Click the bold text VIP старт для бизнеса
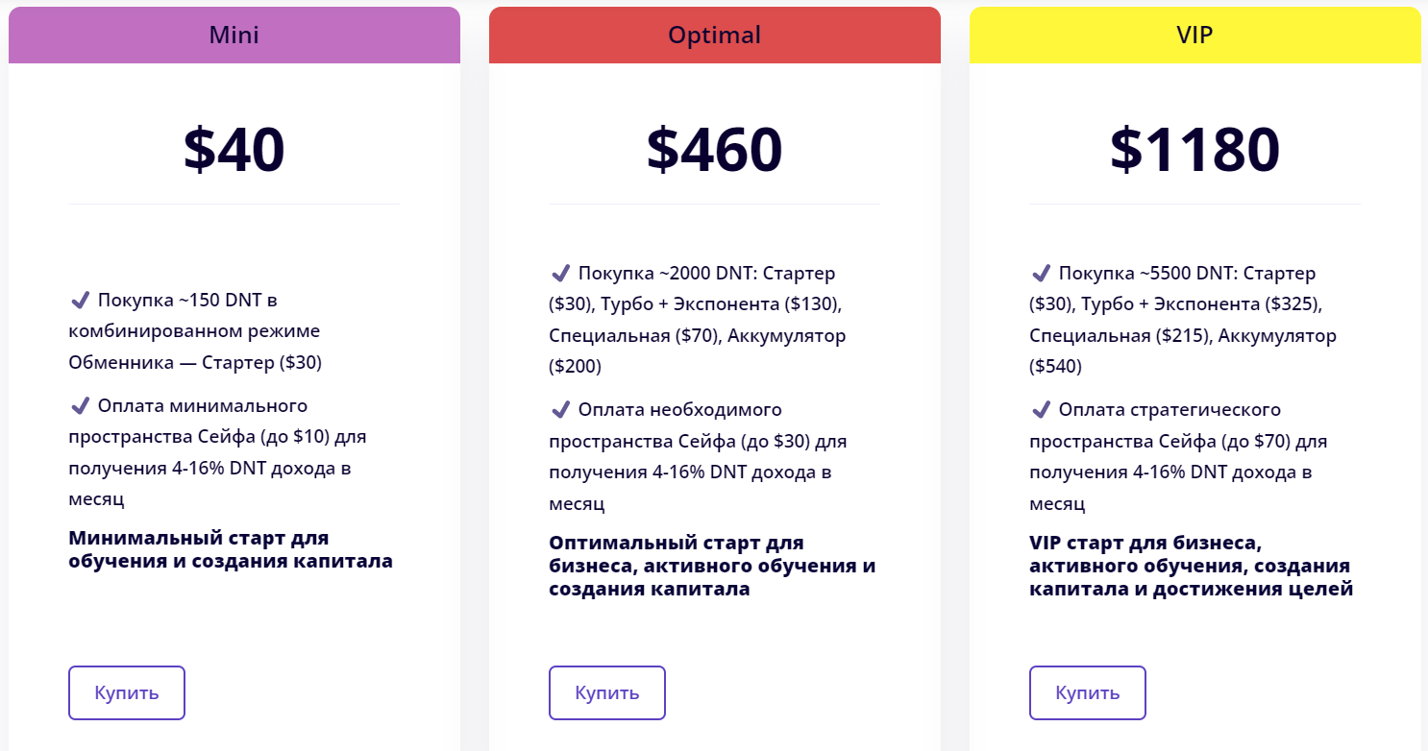This screenshot has height=751, width=1428. (1191, 566)
